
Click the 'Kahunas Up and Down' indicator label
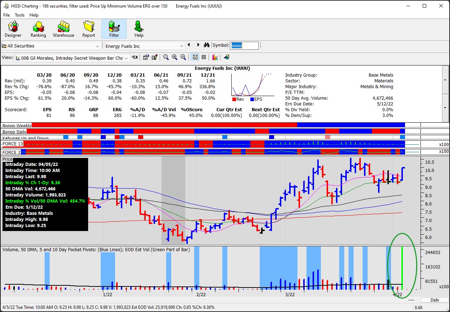pyautogui.click(x=26, y=138)
